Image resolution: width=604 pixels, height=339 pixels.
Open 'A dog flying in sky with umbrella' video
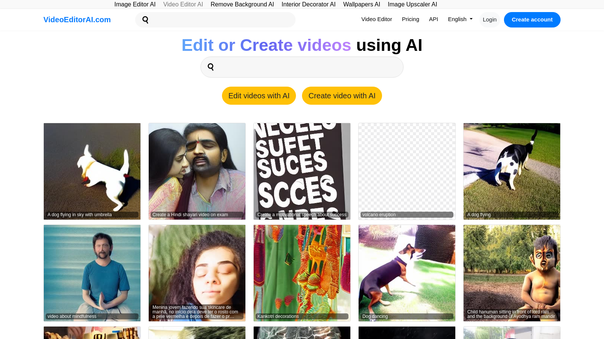tap(92, 171)
